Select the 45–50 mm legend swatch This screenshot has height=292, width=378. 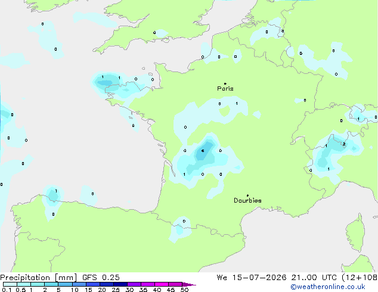point(175,284)
